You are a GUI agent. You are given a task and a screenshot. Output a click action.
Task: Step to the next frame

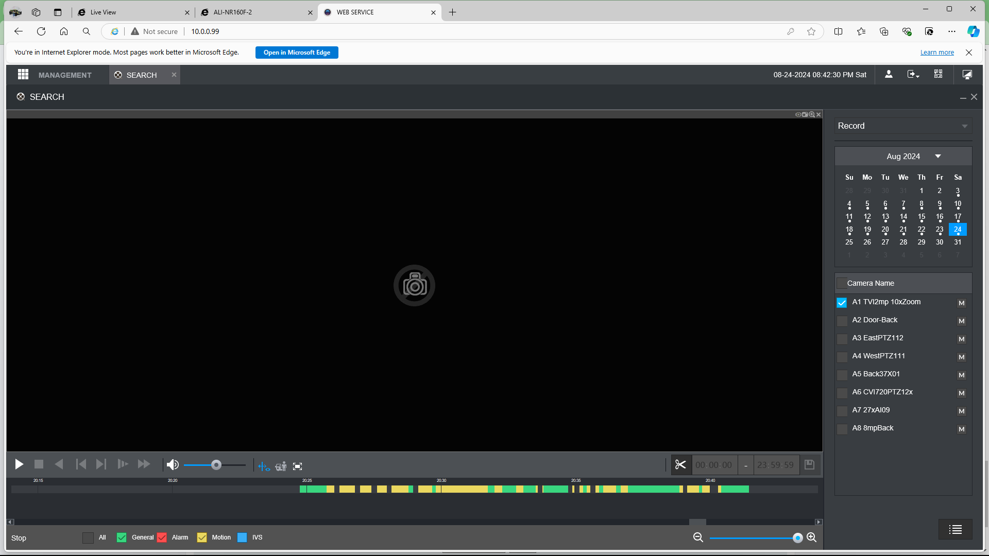[x=101, y=465]
